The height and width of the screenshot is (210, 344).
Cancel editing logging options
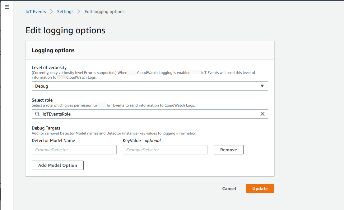(x=229, y=189)
